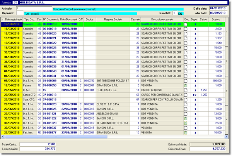Screen dimensions: 232x156
Task: Click blank document icon on SOTTOSEZIONE POLIZIA row
Action: pos(186,81)
